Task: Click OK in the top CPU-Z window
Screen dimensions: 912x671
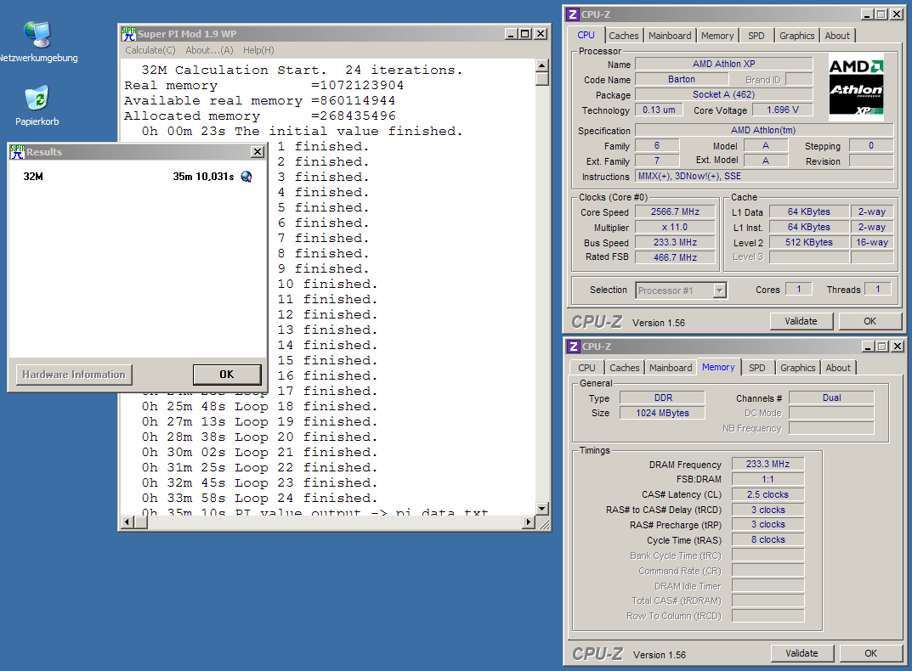Action: [x=870, y=321]
